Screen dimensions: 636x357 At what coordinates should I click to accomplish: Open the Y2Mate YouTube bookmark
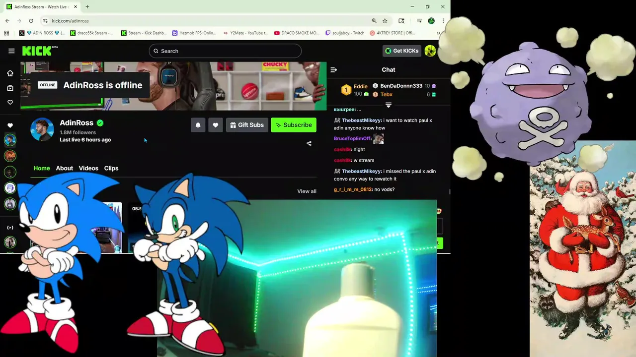245,33
